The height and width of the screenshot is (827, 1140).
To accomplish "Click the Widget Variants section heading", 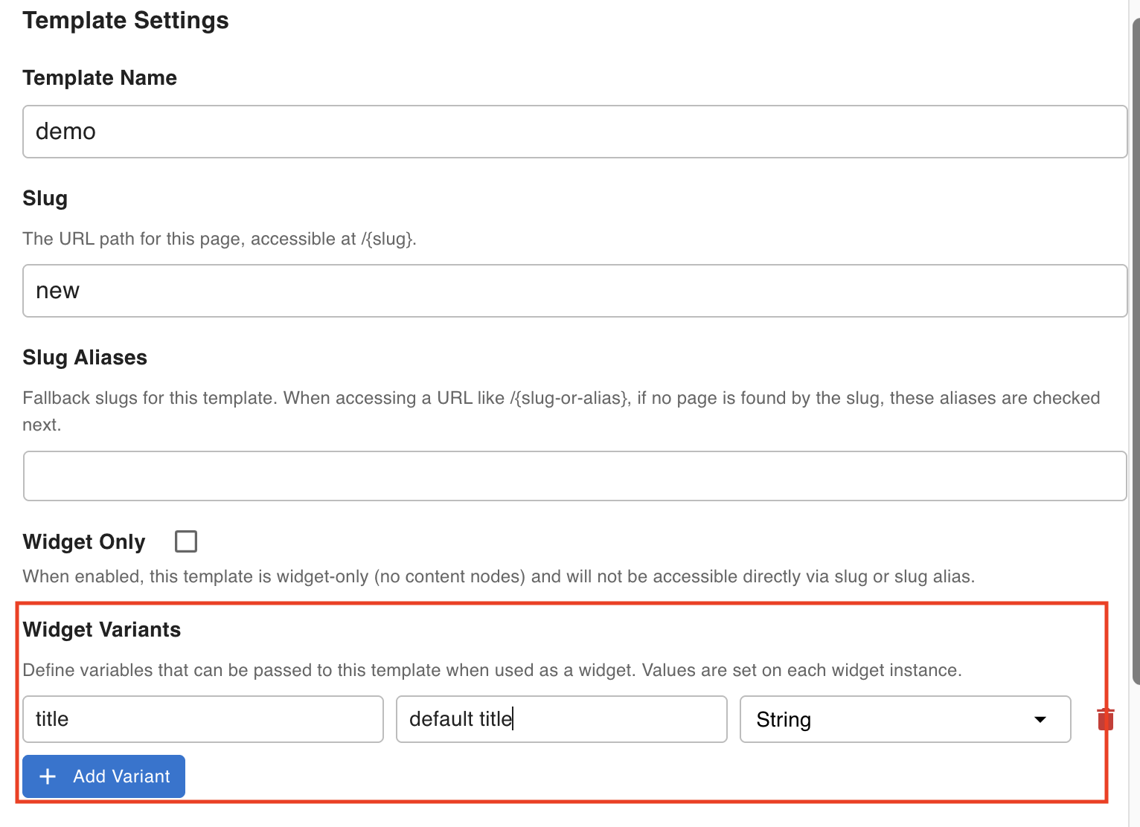I will (102, 630).
